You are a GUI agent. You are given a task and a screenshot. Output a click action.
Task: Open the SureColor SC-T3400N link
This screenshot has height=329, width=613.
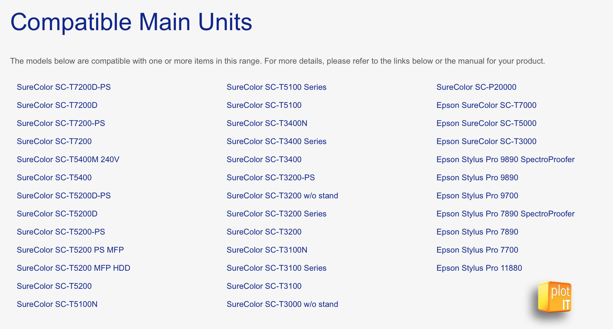click(x=267, y=123)
